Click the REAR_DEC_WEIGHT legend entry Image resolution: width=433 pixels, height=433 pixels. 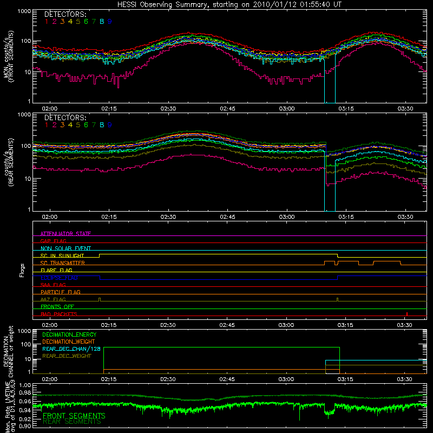(67, 356)
